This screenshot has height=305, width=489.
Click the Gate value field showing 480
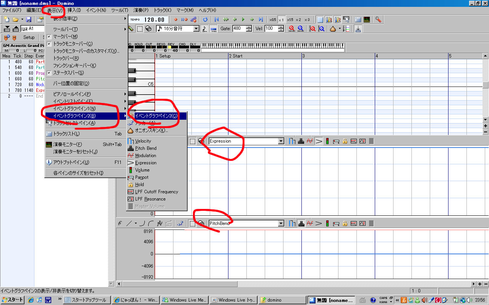239,29
